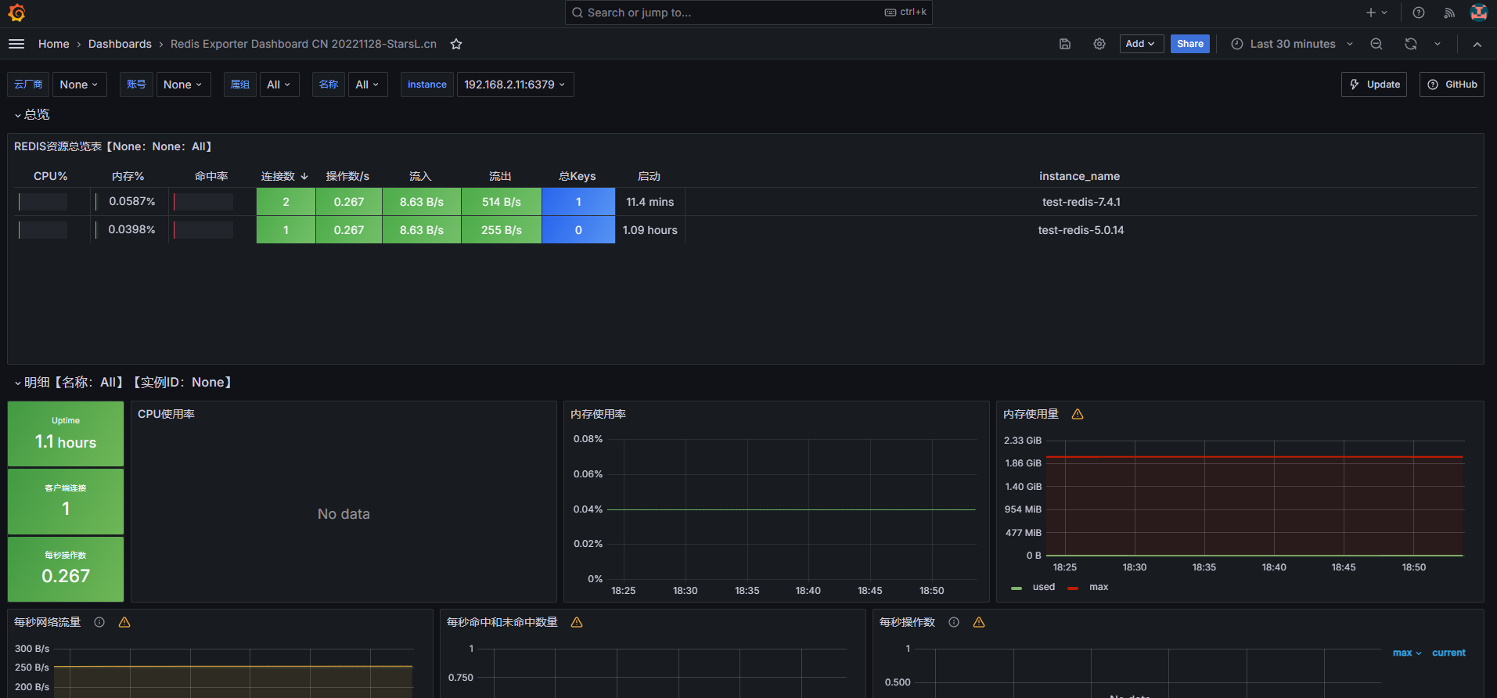
Task: Open the 客户端连接 stat panel
Action: point(66,502)
